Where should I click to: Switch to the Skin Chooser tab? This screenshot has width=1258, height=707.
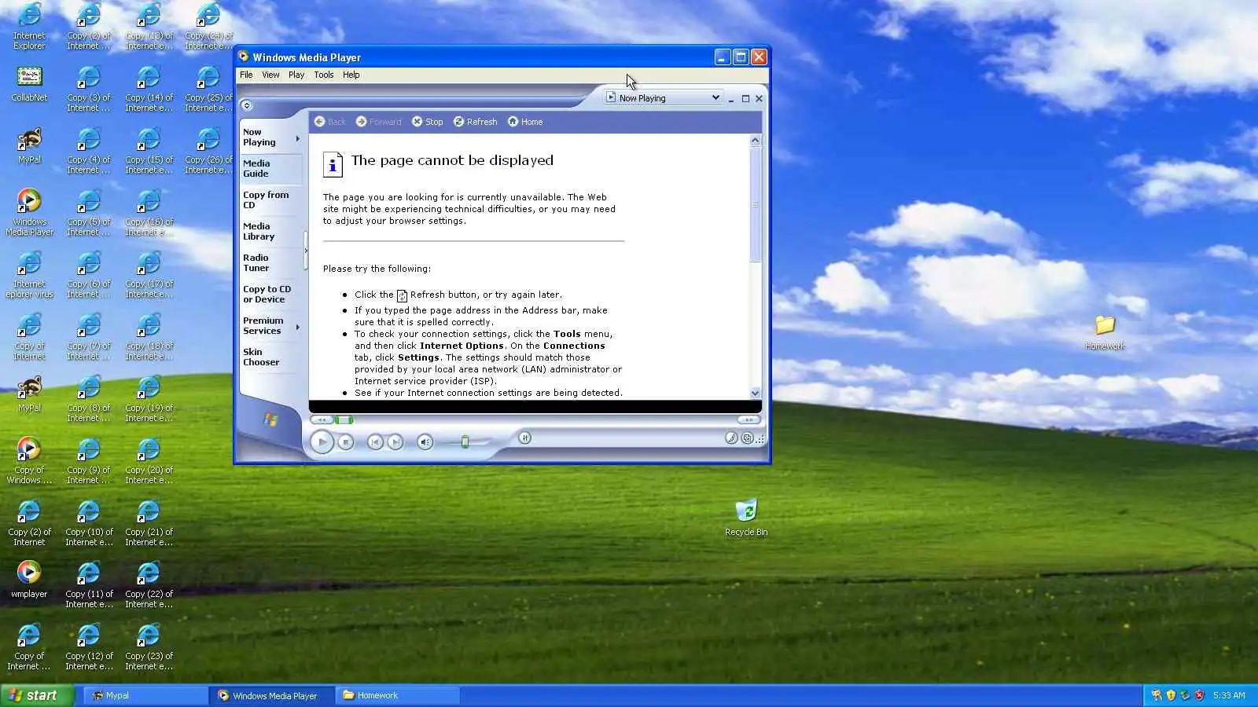pyautogui.click(x=271, y=357)
